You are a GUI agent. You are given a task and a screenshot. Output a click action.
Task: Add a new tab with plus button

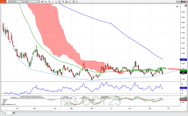(14, 113)
